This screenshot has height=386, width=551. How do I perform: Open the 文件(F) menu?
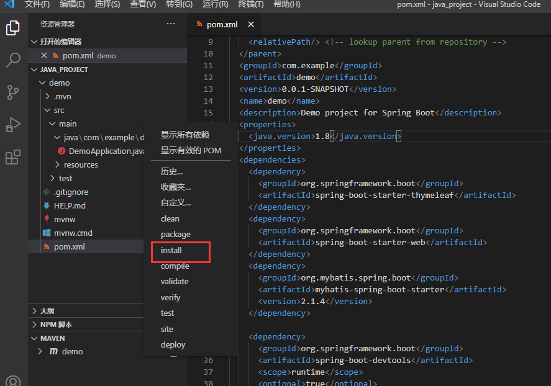[x=37, y=4]
